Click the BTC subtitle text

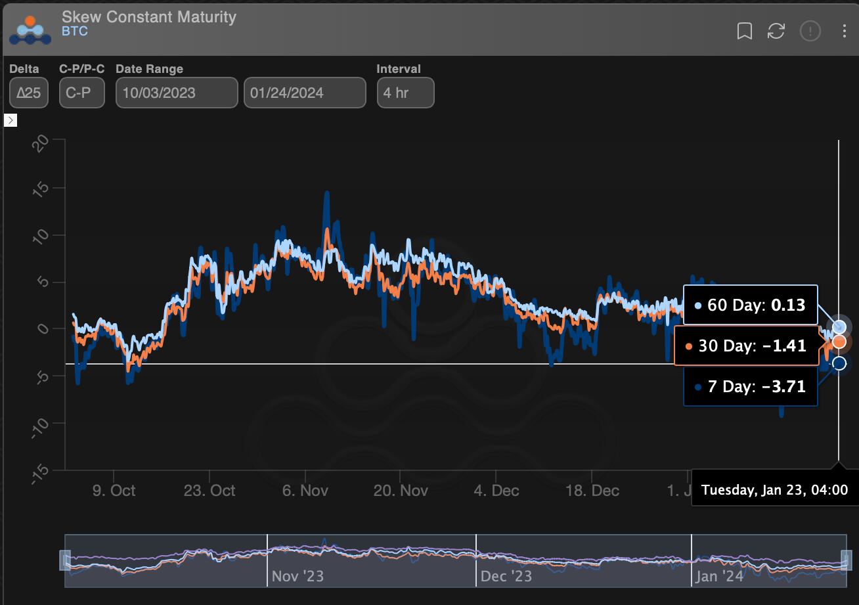tap(74, 32)
